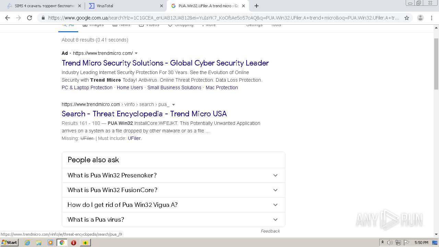The width and height of the screenshot is (439, 247).
Task: Bookmark this page with the star icon
Action: 407,18
